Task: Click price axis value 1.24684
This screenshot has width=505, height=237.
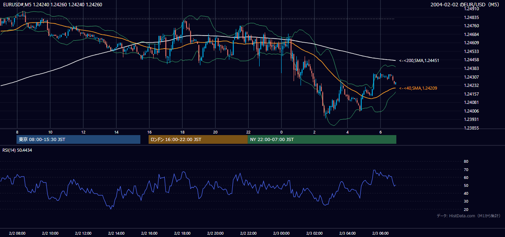Action: click(471, 34)
